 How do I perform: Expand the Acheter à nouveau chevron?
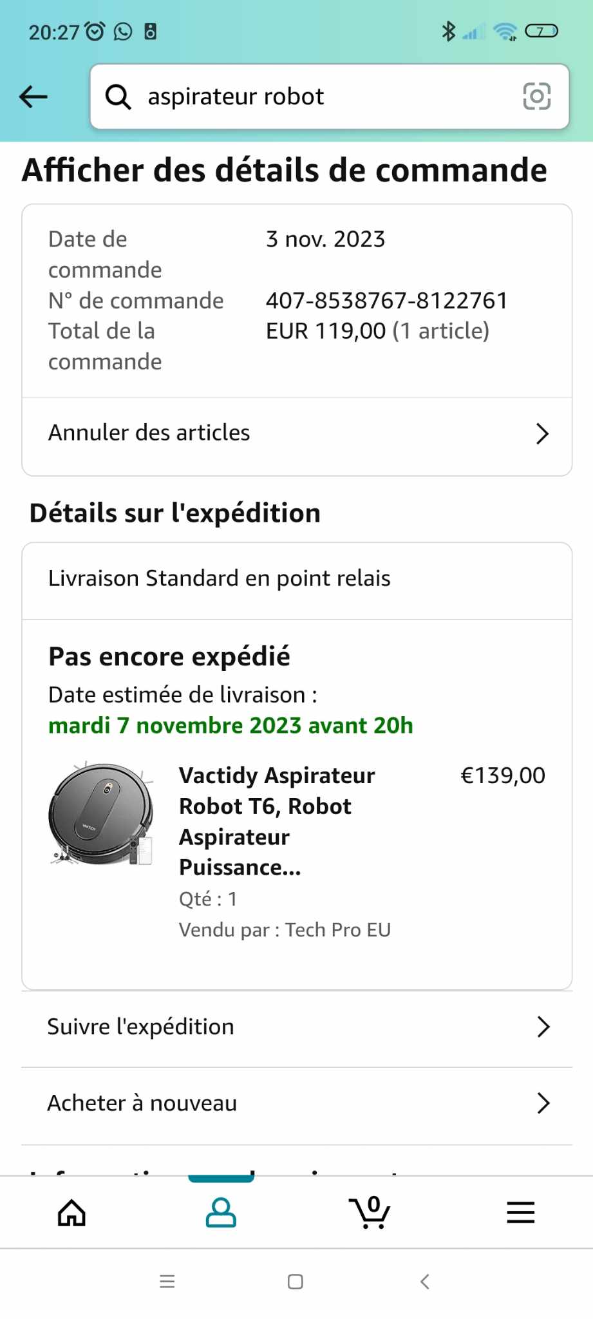[543, 1103]
